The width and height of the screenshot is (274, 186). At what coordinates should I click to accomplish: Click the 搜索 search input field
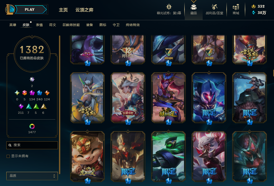point(32,145)
